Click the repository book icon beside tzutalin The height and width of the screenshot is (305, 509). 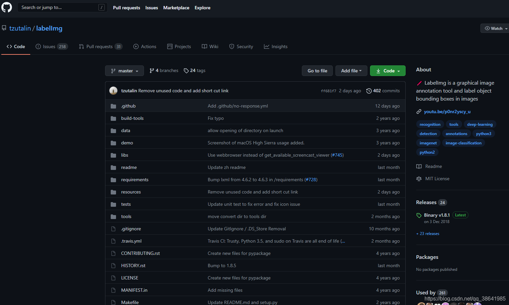tap(4, 28)
